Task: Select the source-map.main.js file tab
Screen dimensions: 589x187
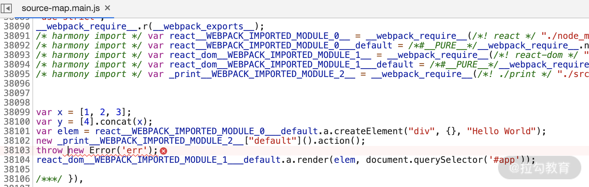Action: coord(60,8)
